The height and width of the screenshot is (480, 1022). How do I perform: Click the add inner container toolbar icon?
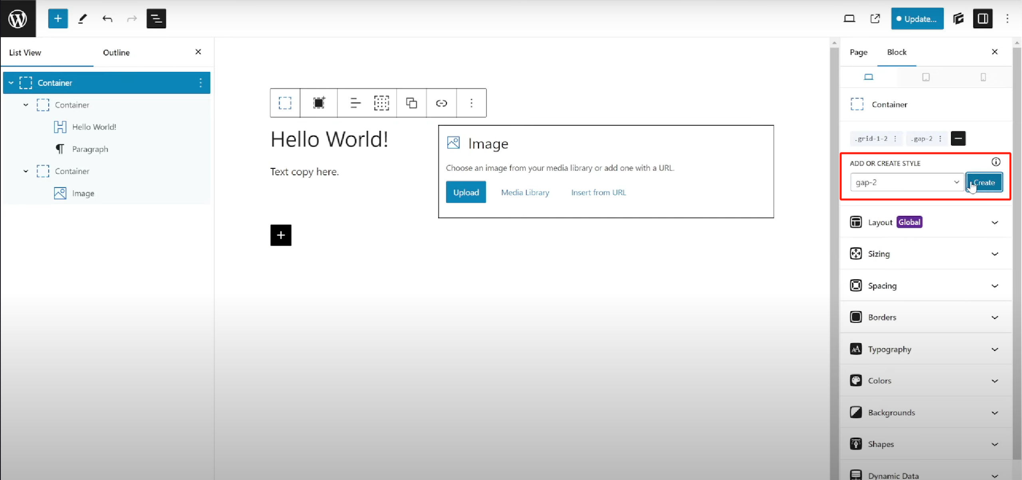click(319, 103)
